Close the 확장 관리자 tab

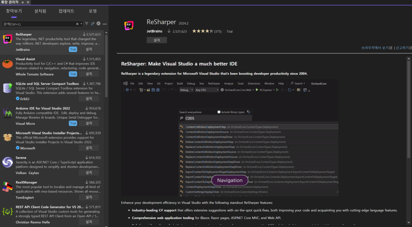pyautogui.click(x=28, y=2)
